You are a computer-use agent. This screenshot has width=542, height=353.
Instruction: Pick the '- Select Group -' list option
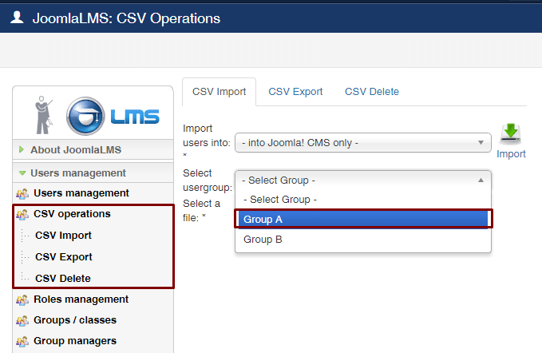(x=363, y=200)
